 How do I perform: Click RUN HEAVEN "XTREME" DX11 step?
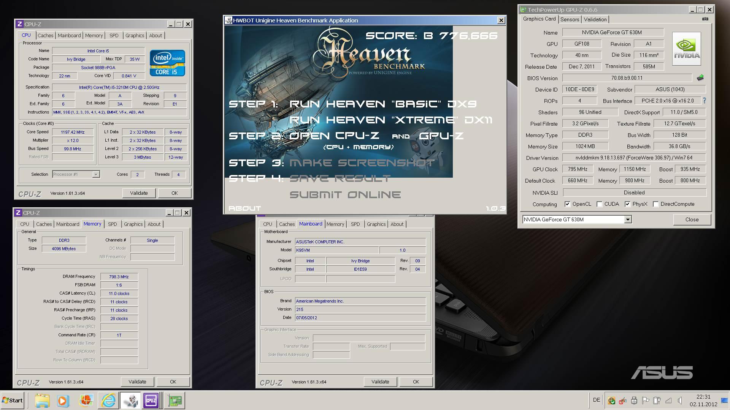pyautogui.click(x=391, y=120)
